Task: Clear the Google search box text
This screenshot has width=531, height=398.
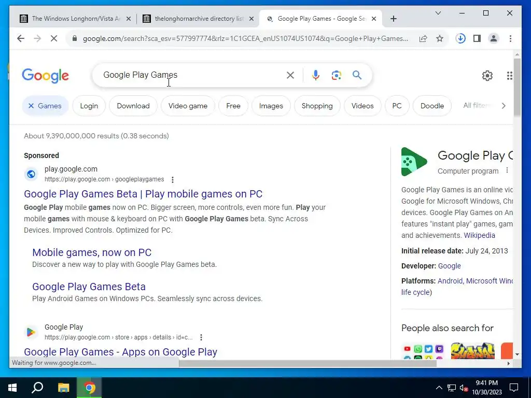Action: point(290,75)
